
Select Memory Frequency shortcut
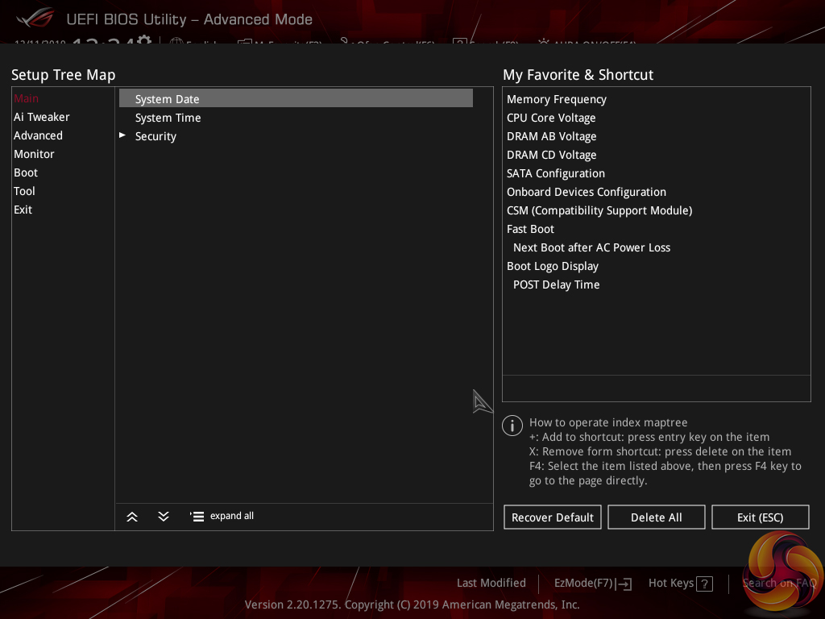tap(557, 99)
